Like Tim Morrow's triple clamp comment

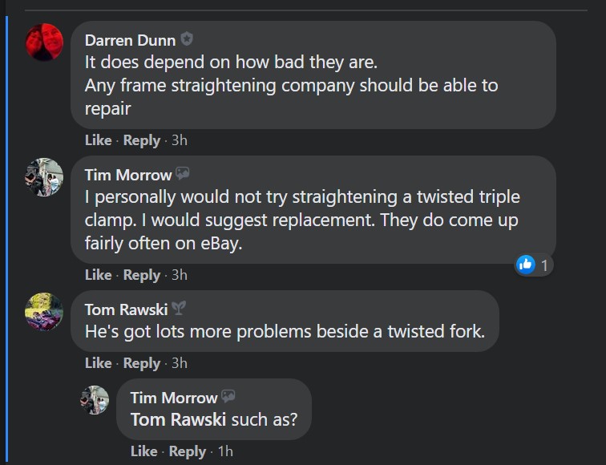pyautogui.click(x=98, y=275)
